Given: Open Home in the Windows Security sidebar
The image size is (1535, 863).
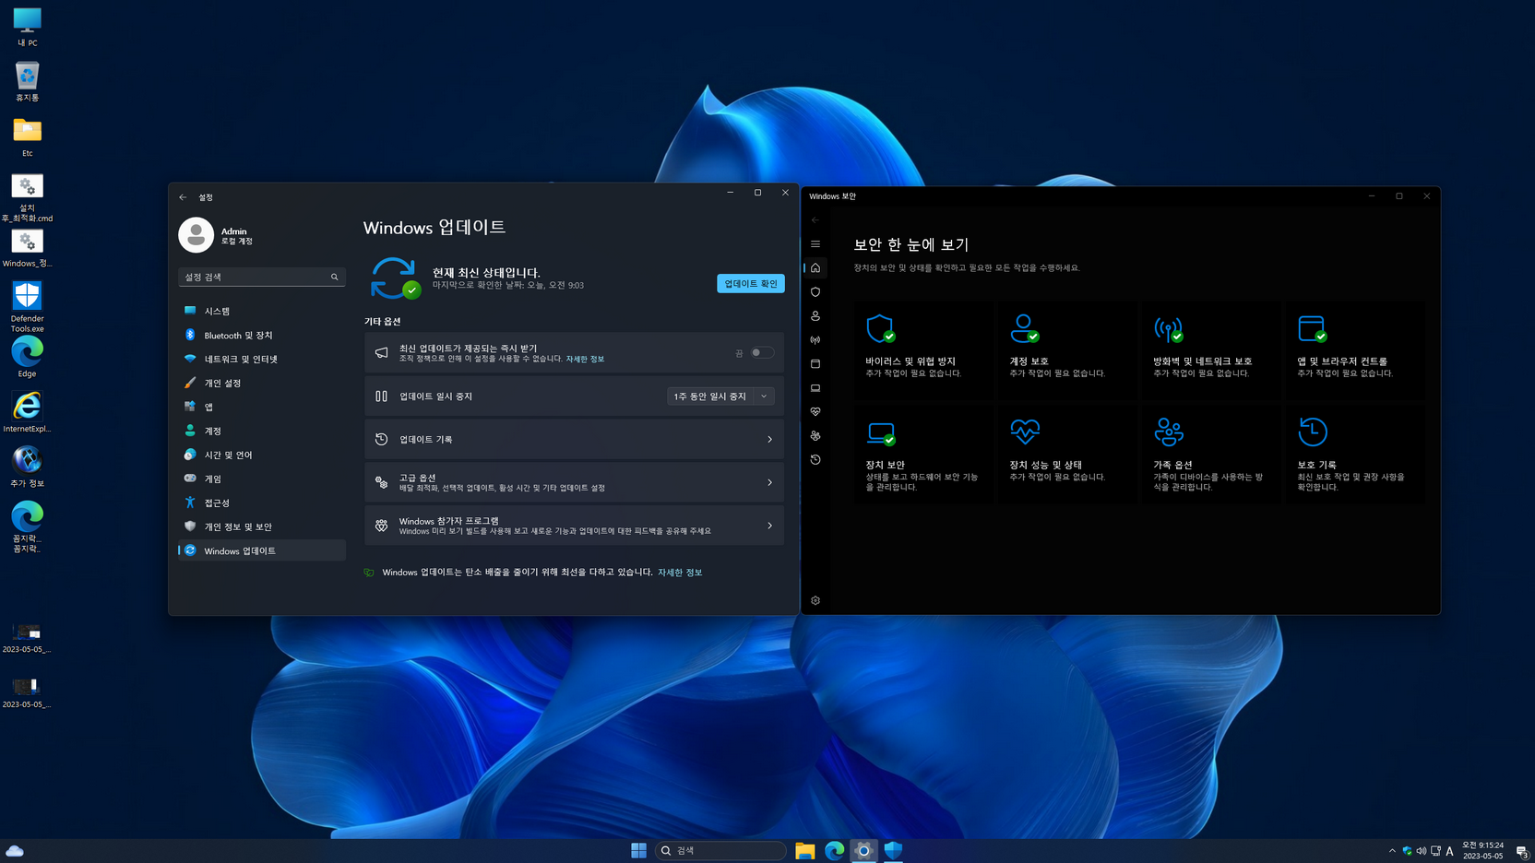Looking at the screenshot, I should (815, 268).
